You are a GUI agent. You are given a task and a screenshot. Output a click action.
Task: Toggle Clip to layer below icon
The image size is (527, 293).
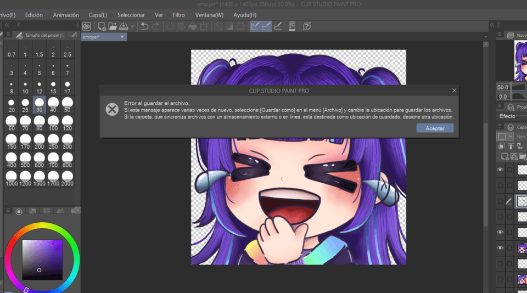click(501, 146)
